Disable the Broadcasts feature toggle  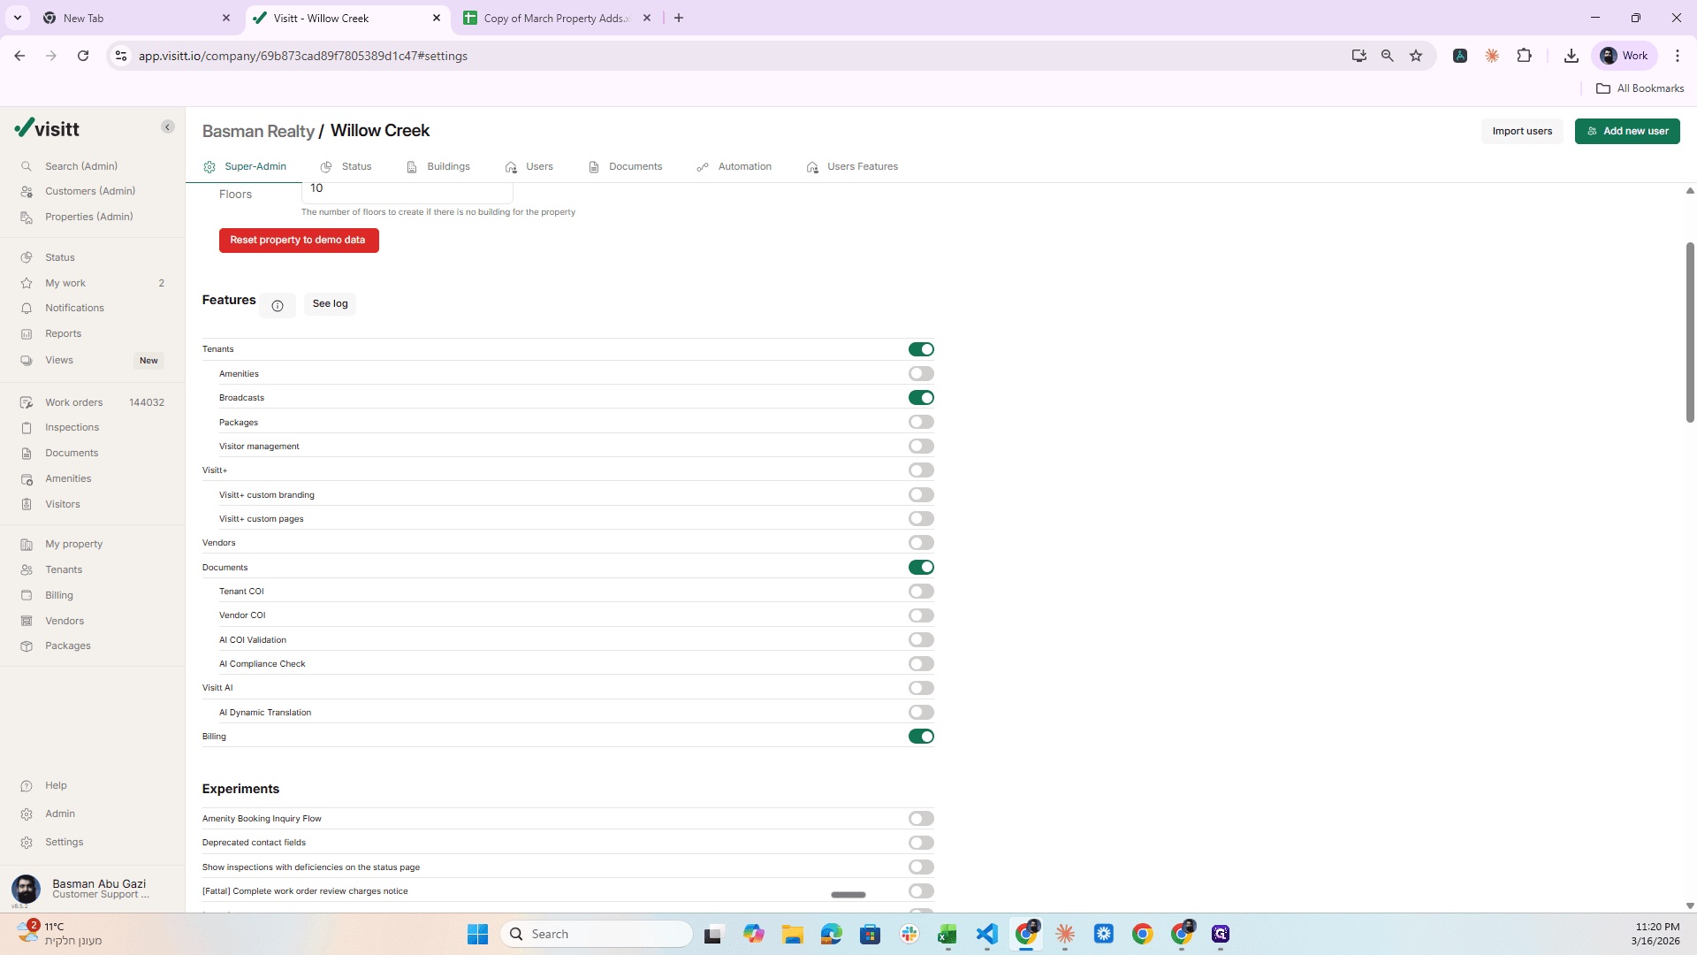pos(921,398)
